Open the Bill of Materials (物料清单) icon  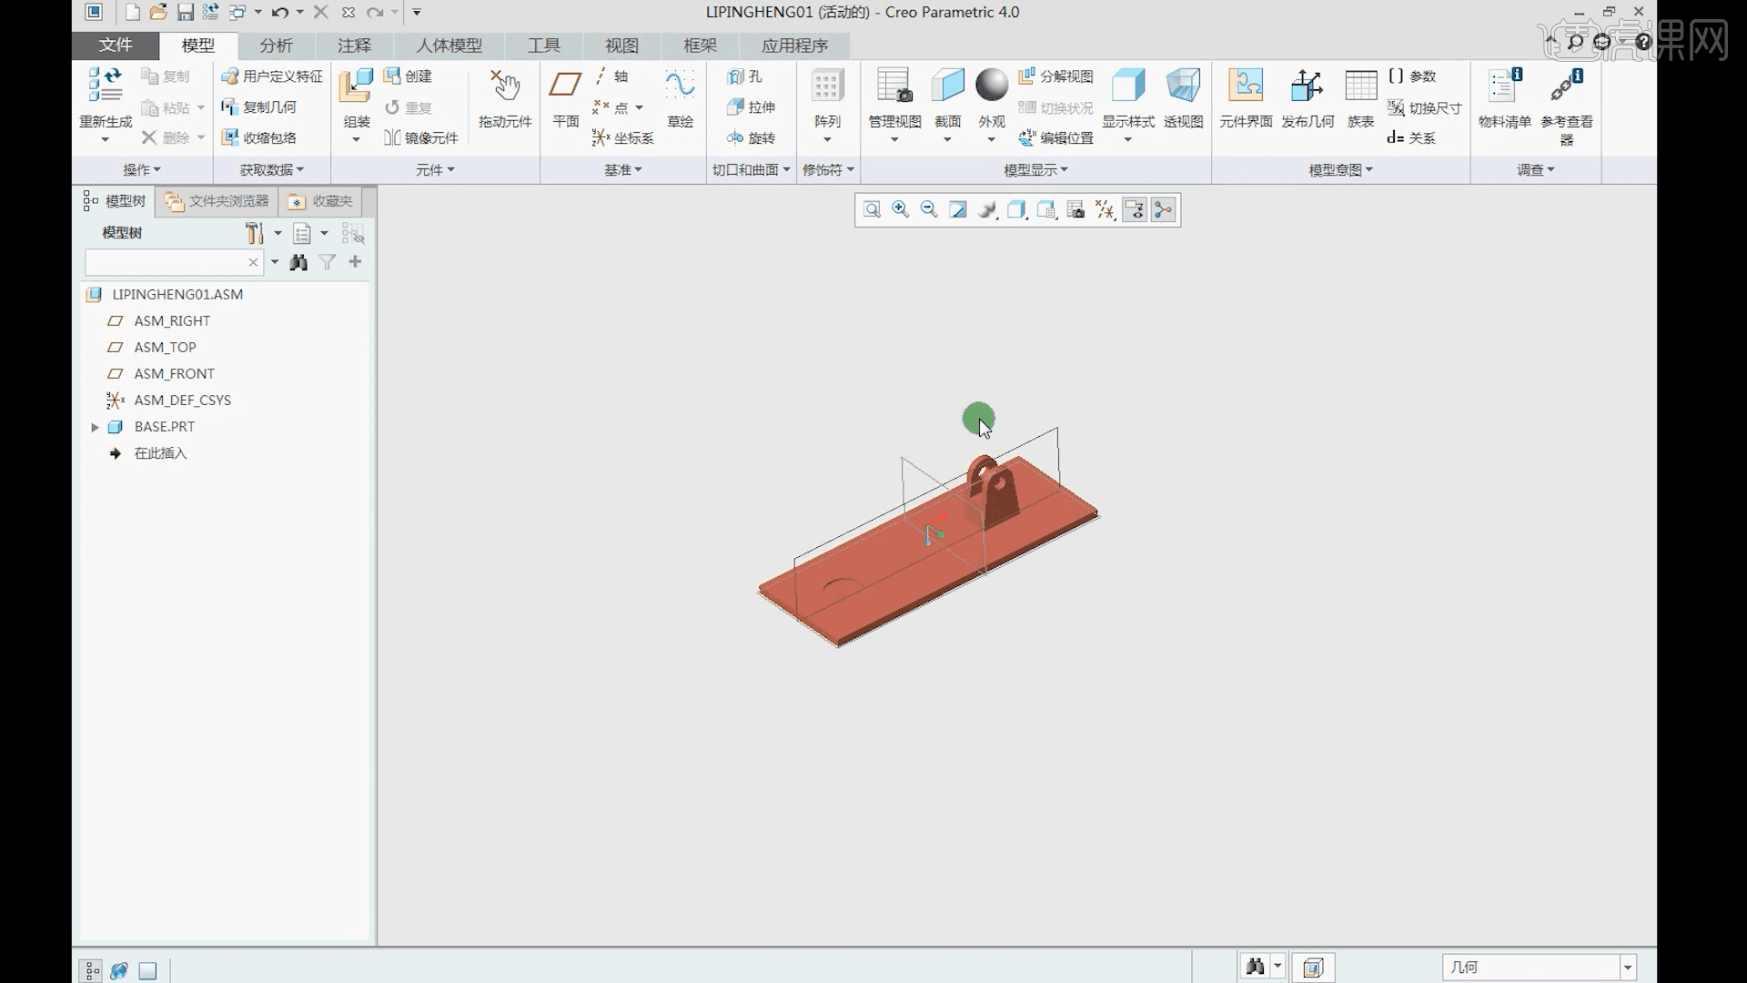(1504, 87)
